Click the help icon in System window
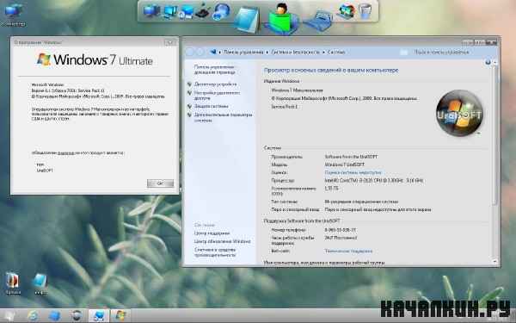 pos(488,62)
